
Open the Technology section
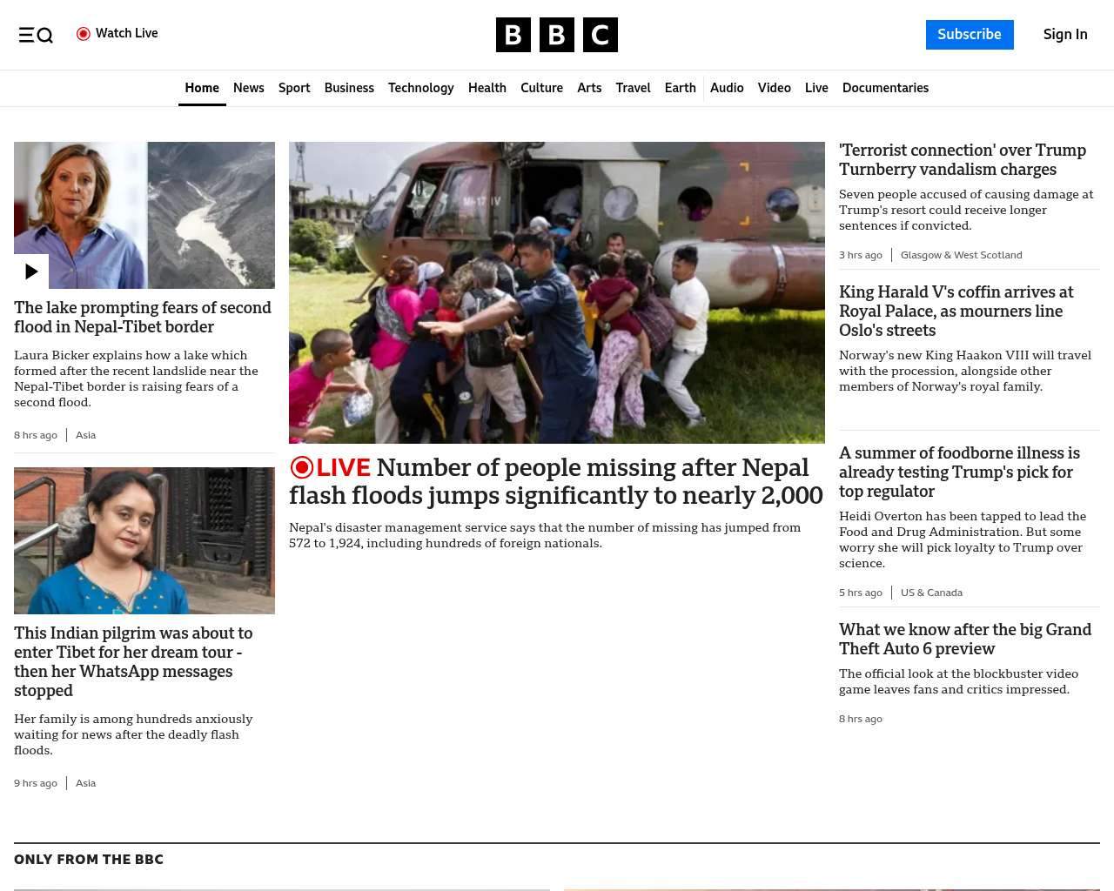421,88
